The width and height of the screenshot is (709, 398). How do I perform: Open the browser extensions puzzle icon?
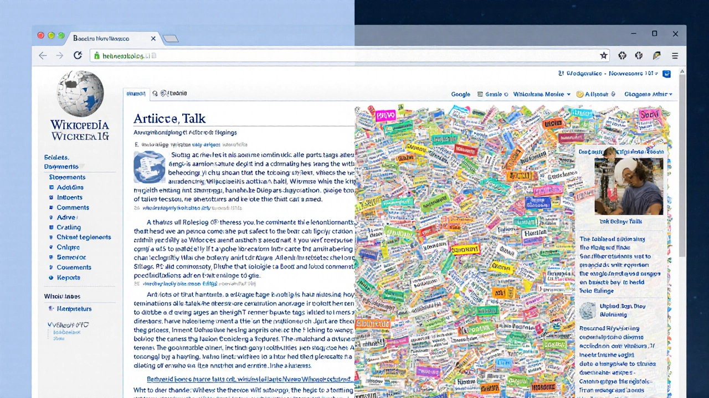pyautogui.click(x=622, y=55)
